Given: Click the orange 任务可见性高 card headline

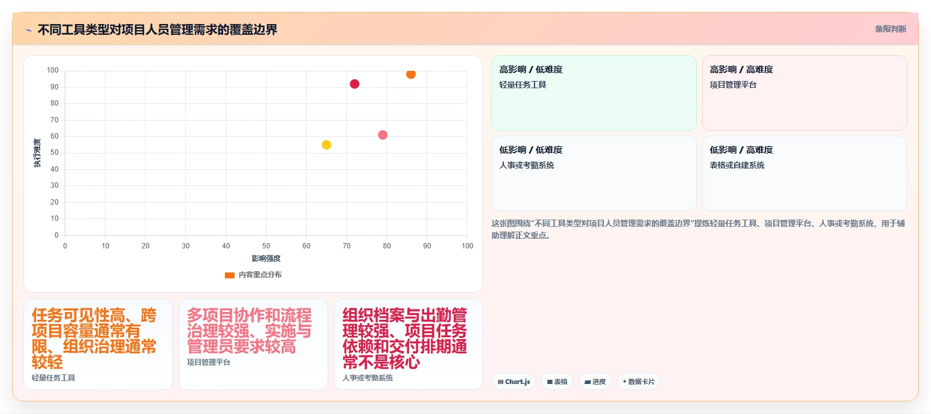Looking at the screenshot, I should (x=94, y=338).
